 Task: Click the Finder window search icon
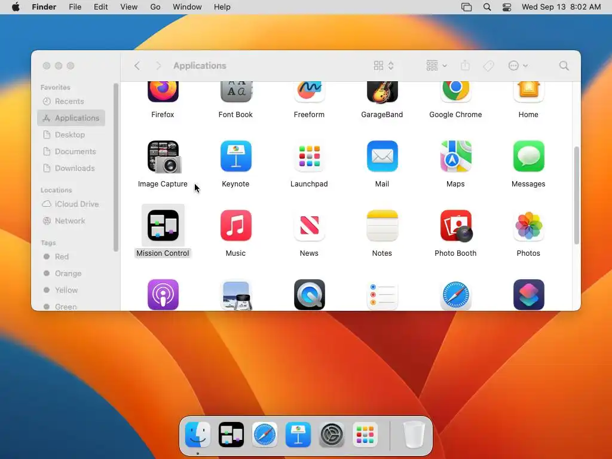coord(564,66)
